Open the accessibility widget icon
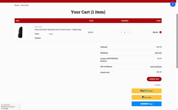Screen dimensions: 178x110 coord(173,4)
